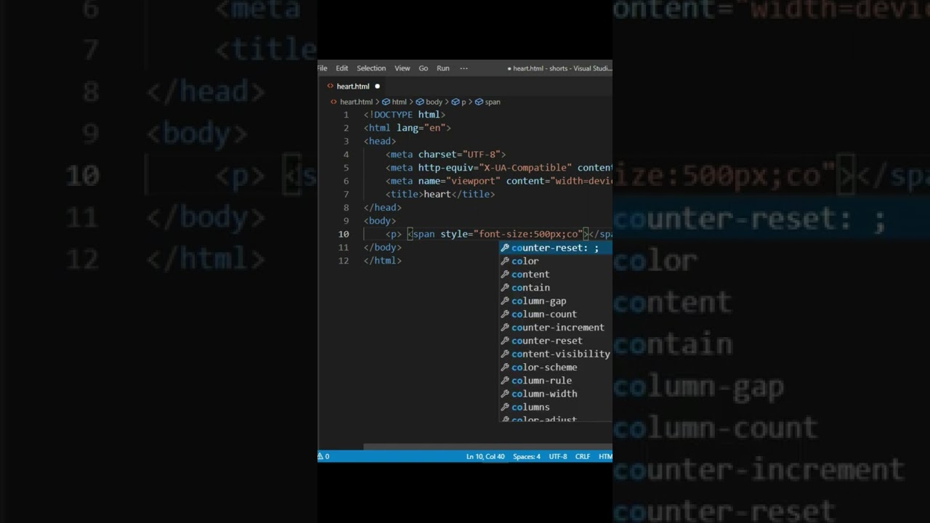Change the CRLF line ending setting
The image size is (930, 523).
(x=583, y=456)
